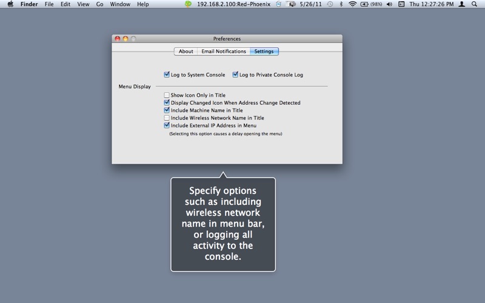Screen dimensions: 485x303
Task: Open the user account menu icon
Action: 461,4
